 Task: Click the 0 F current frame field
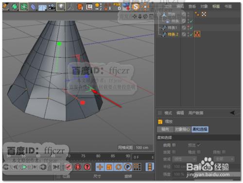[x=142, y=157]
